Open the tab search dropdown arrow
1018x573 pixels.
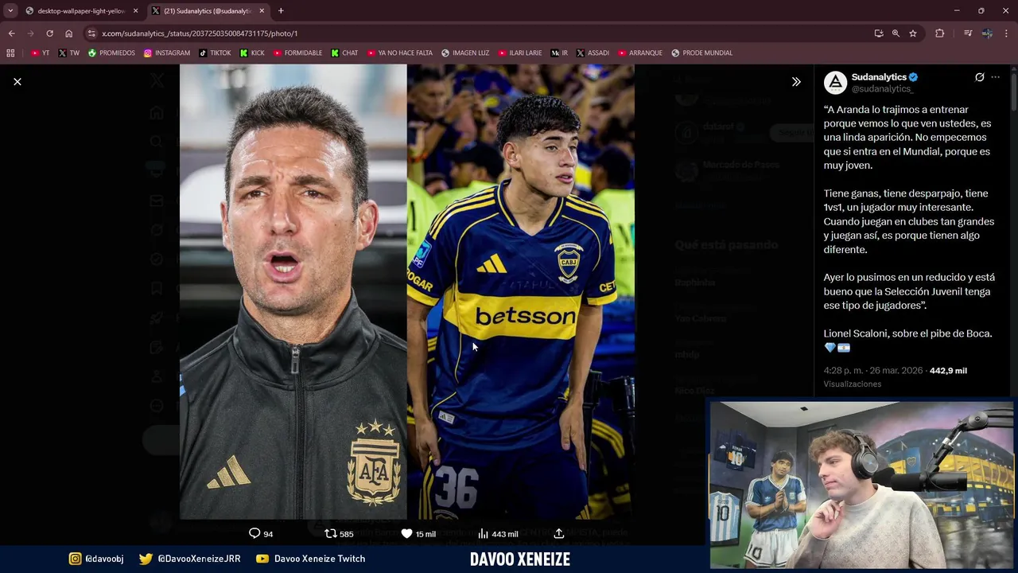coord(10,10)
